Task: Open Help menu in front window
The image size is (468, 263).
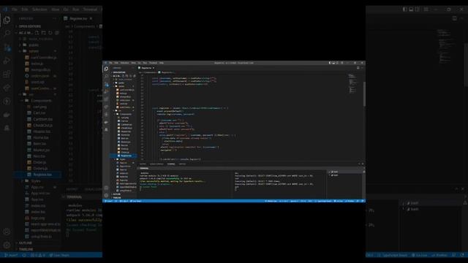Action: tap(161, 63)
